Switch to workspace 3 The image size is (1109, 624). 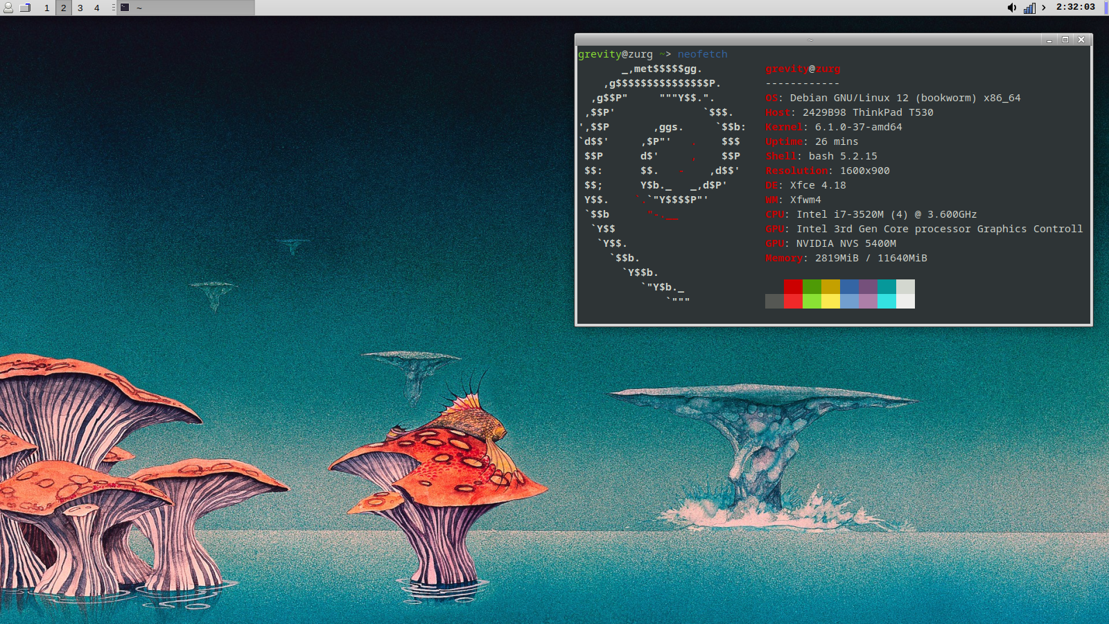tap(80, 8)
